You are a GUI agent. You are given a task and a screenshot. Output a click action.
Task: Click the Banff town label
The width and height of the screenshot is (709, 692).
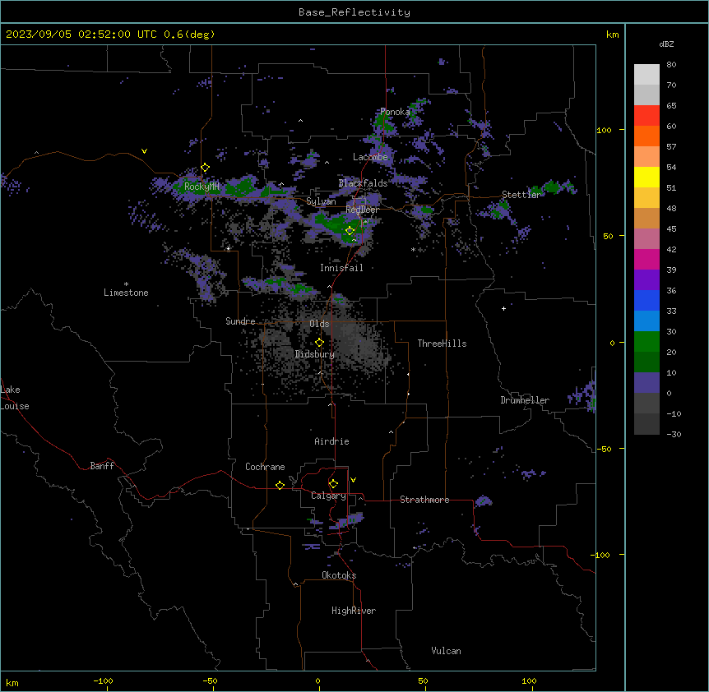click(102, 466)
